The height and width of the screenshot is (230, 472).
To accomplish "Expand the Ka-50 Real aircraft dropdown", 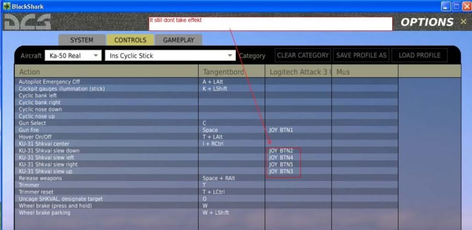I will coord(73,56).
